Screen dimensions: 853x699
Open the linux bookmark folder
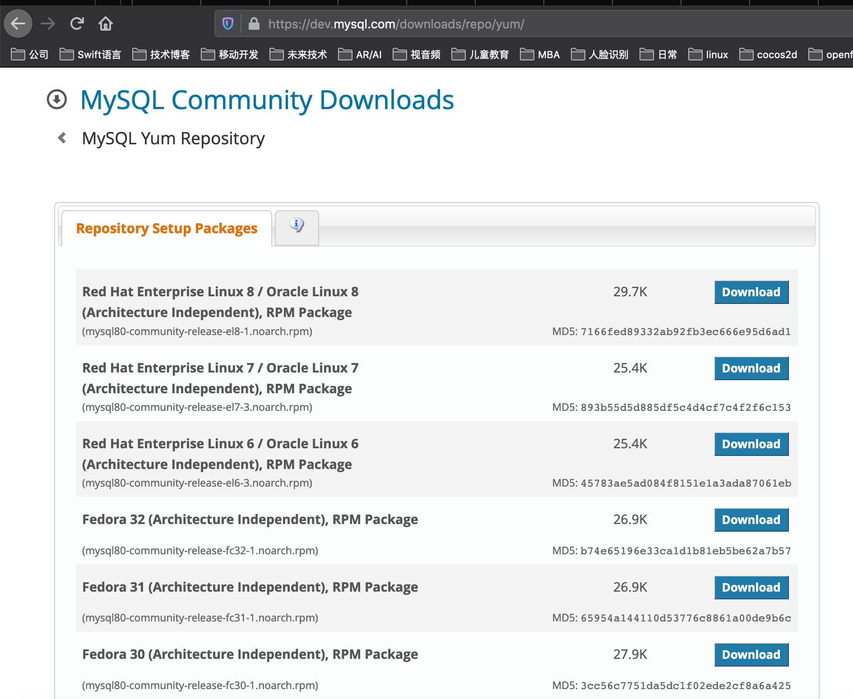[x=708, y=55]
